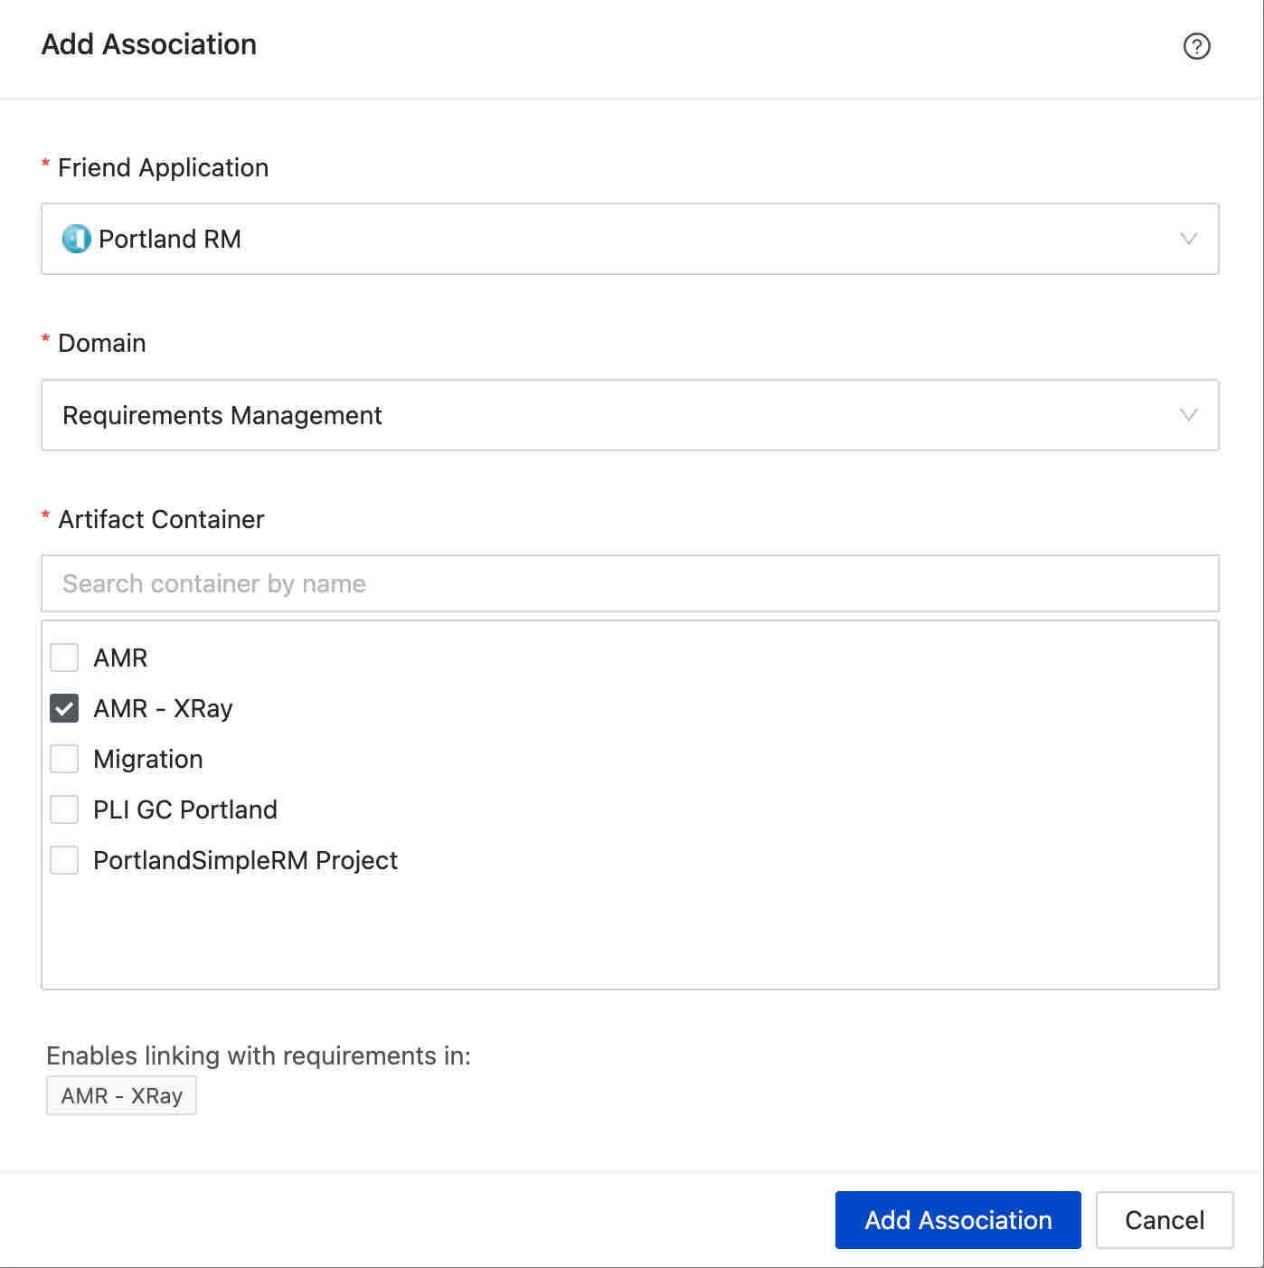The width and height of the screenshot is (1264, 1268).
Task: Expand the Friend Application dropdown chevron
Action: coord(1188,239)
